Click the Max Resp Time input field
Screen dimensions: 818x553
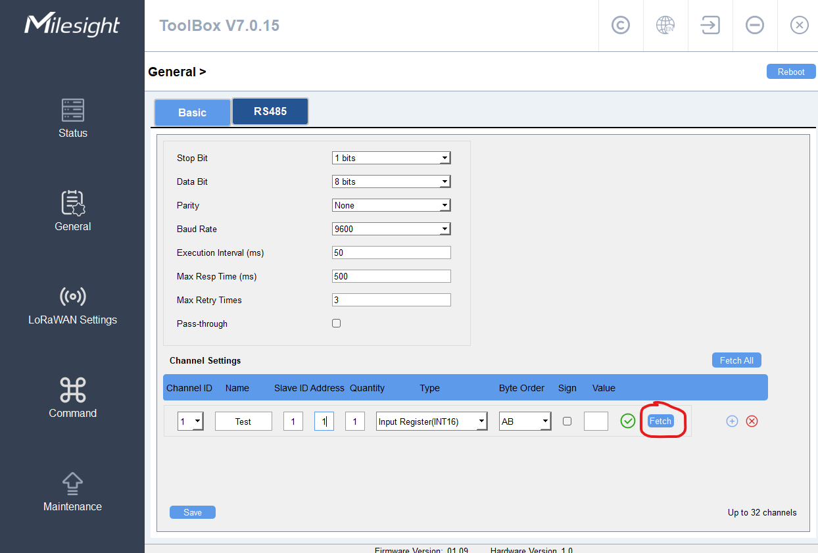tap(392, 276)
